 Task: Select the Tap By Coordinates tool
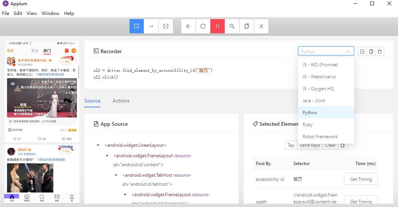click(x=166, y=26)
